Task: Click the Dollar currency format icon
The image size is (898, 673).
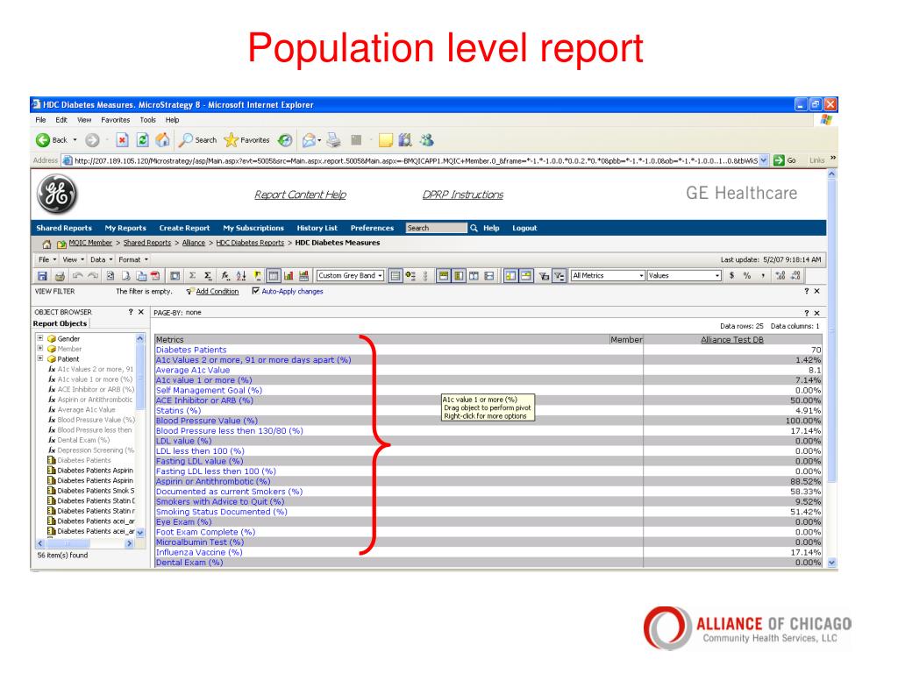Action: (732, 276)
